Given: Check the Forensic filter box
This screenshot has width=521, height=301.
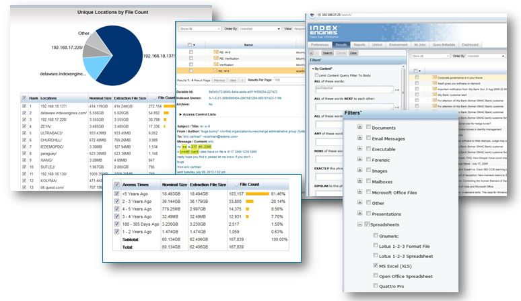Looking at the screenshot, I should click(x=368, y=159).
